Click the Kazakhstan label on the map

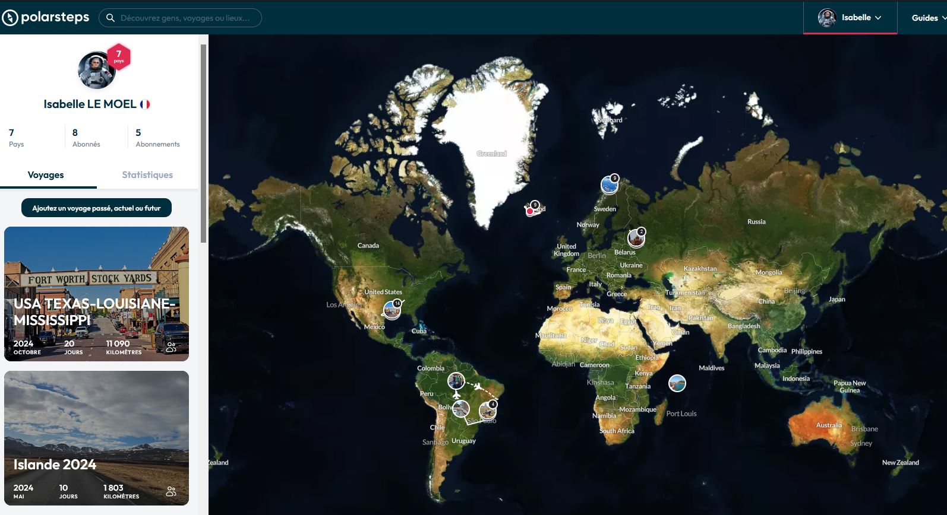(x=700, y=269)
